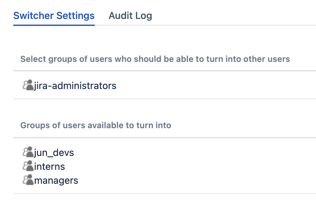Click empty field space right of managers
The height and width of the screenshot is (209, 316).
click(x=190, y=180)
